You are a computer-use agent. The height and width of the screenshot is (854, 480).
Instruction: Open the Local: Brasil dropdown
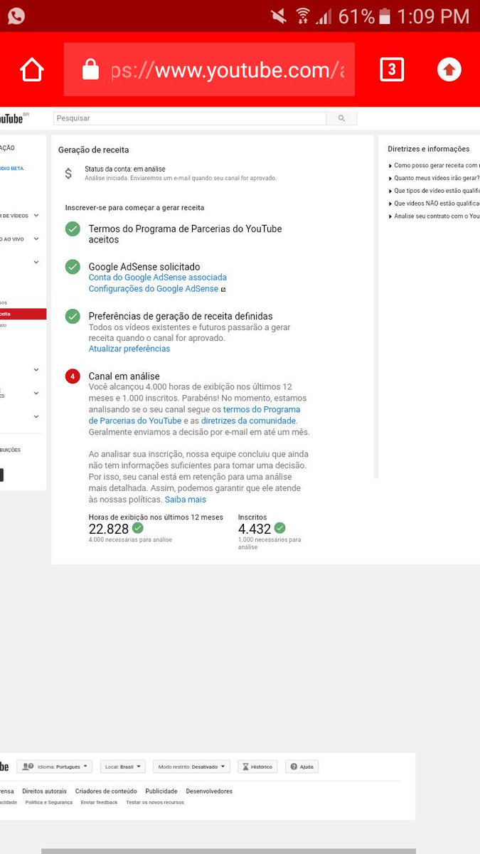(x=122, y=766)
